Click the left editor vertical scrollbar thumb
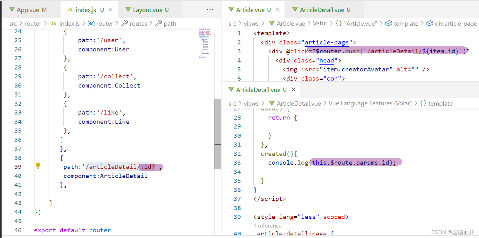479x238 pixels. [217, 134]
